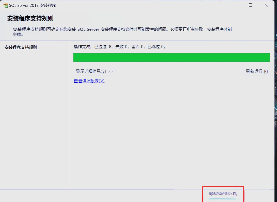Click the green rule-check progress bar

point(172,58)
